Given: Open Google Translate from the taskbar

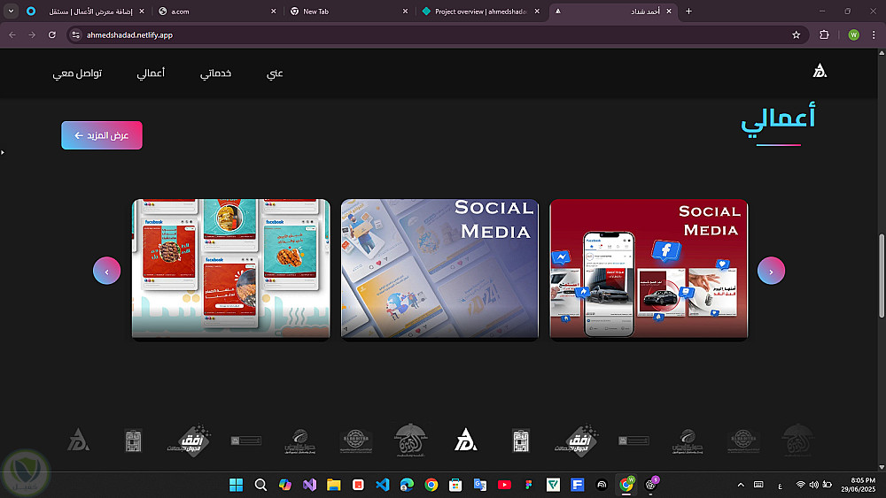Looking at the screenshot, I should point(479,485).
